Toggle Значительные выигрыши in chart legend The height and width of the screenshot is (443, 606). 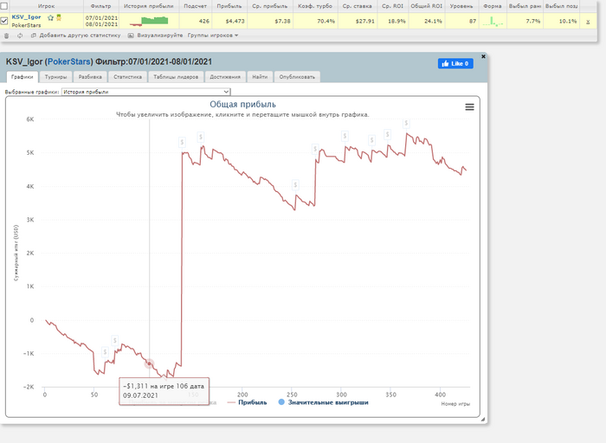tap(323, 402)
